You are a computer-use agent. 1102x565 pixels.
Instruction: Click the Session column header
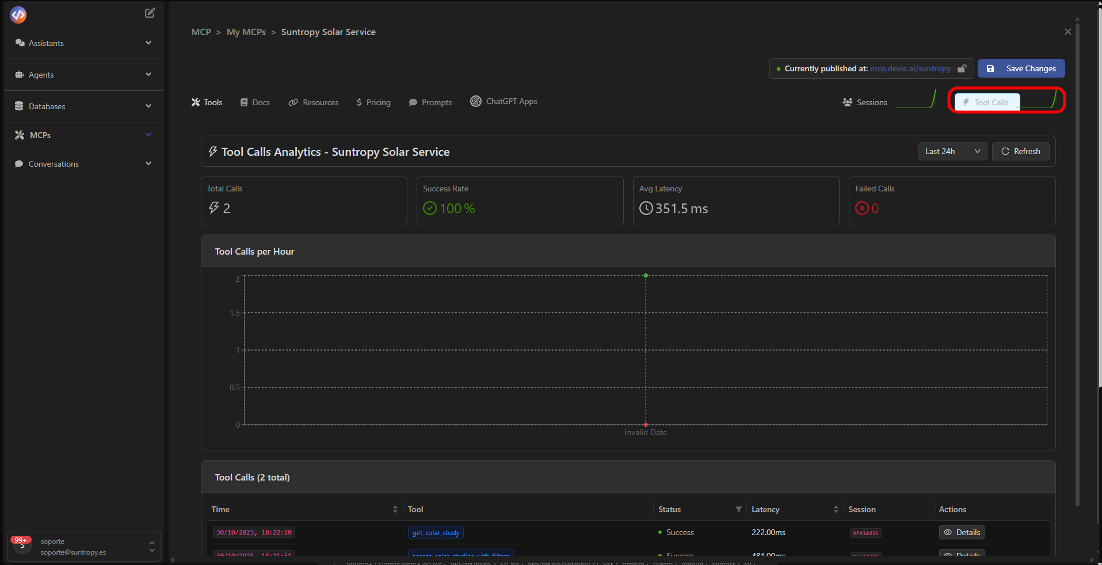tap(861, 509)
